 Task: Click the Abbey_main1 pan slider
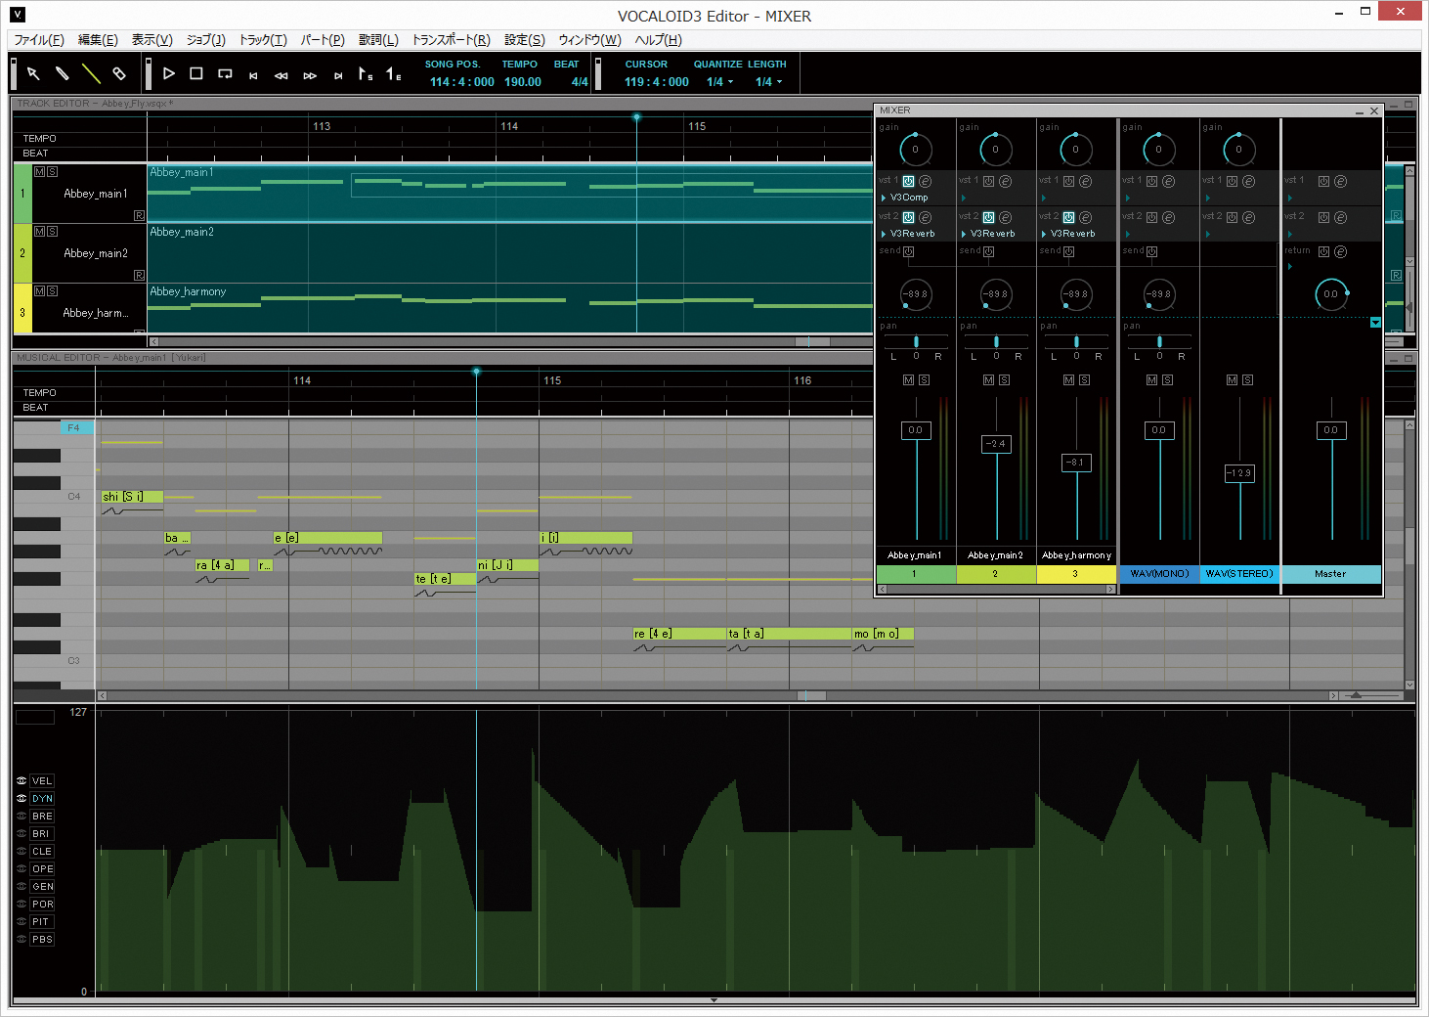916,342
